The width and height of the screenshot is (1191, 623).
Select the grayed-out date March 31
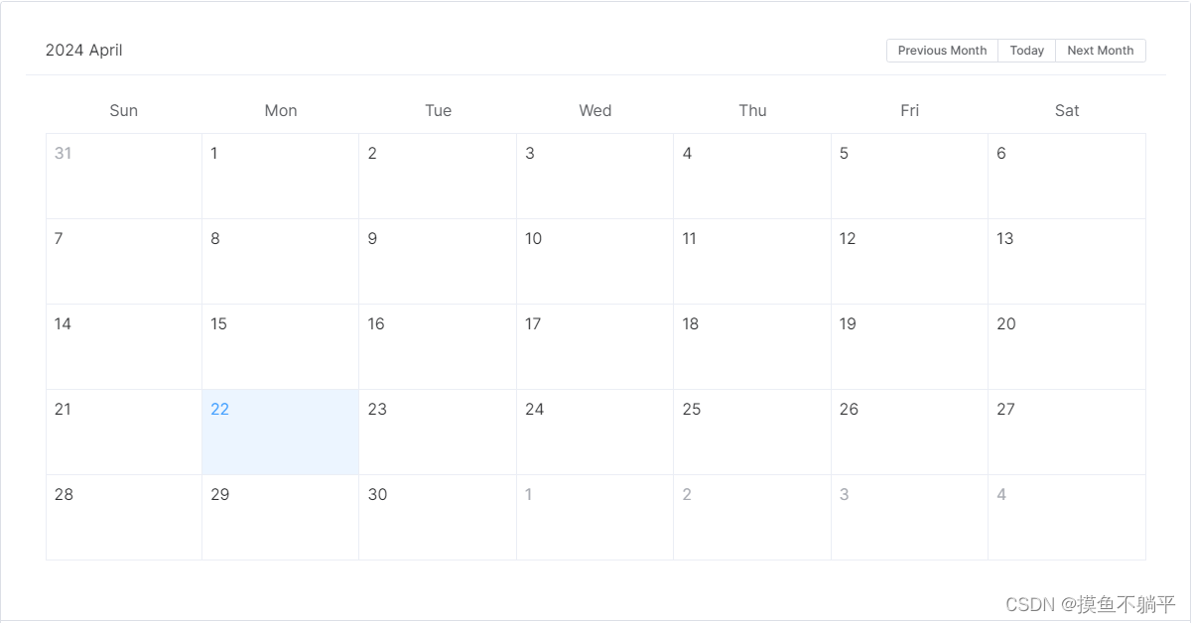[123, 176]
